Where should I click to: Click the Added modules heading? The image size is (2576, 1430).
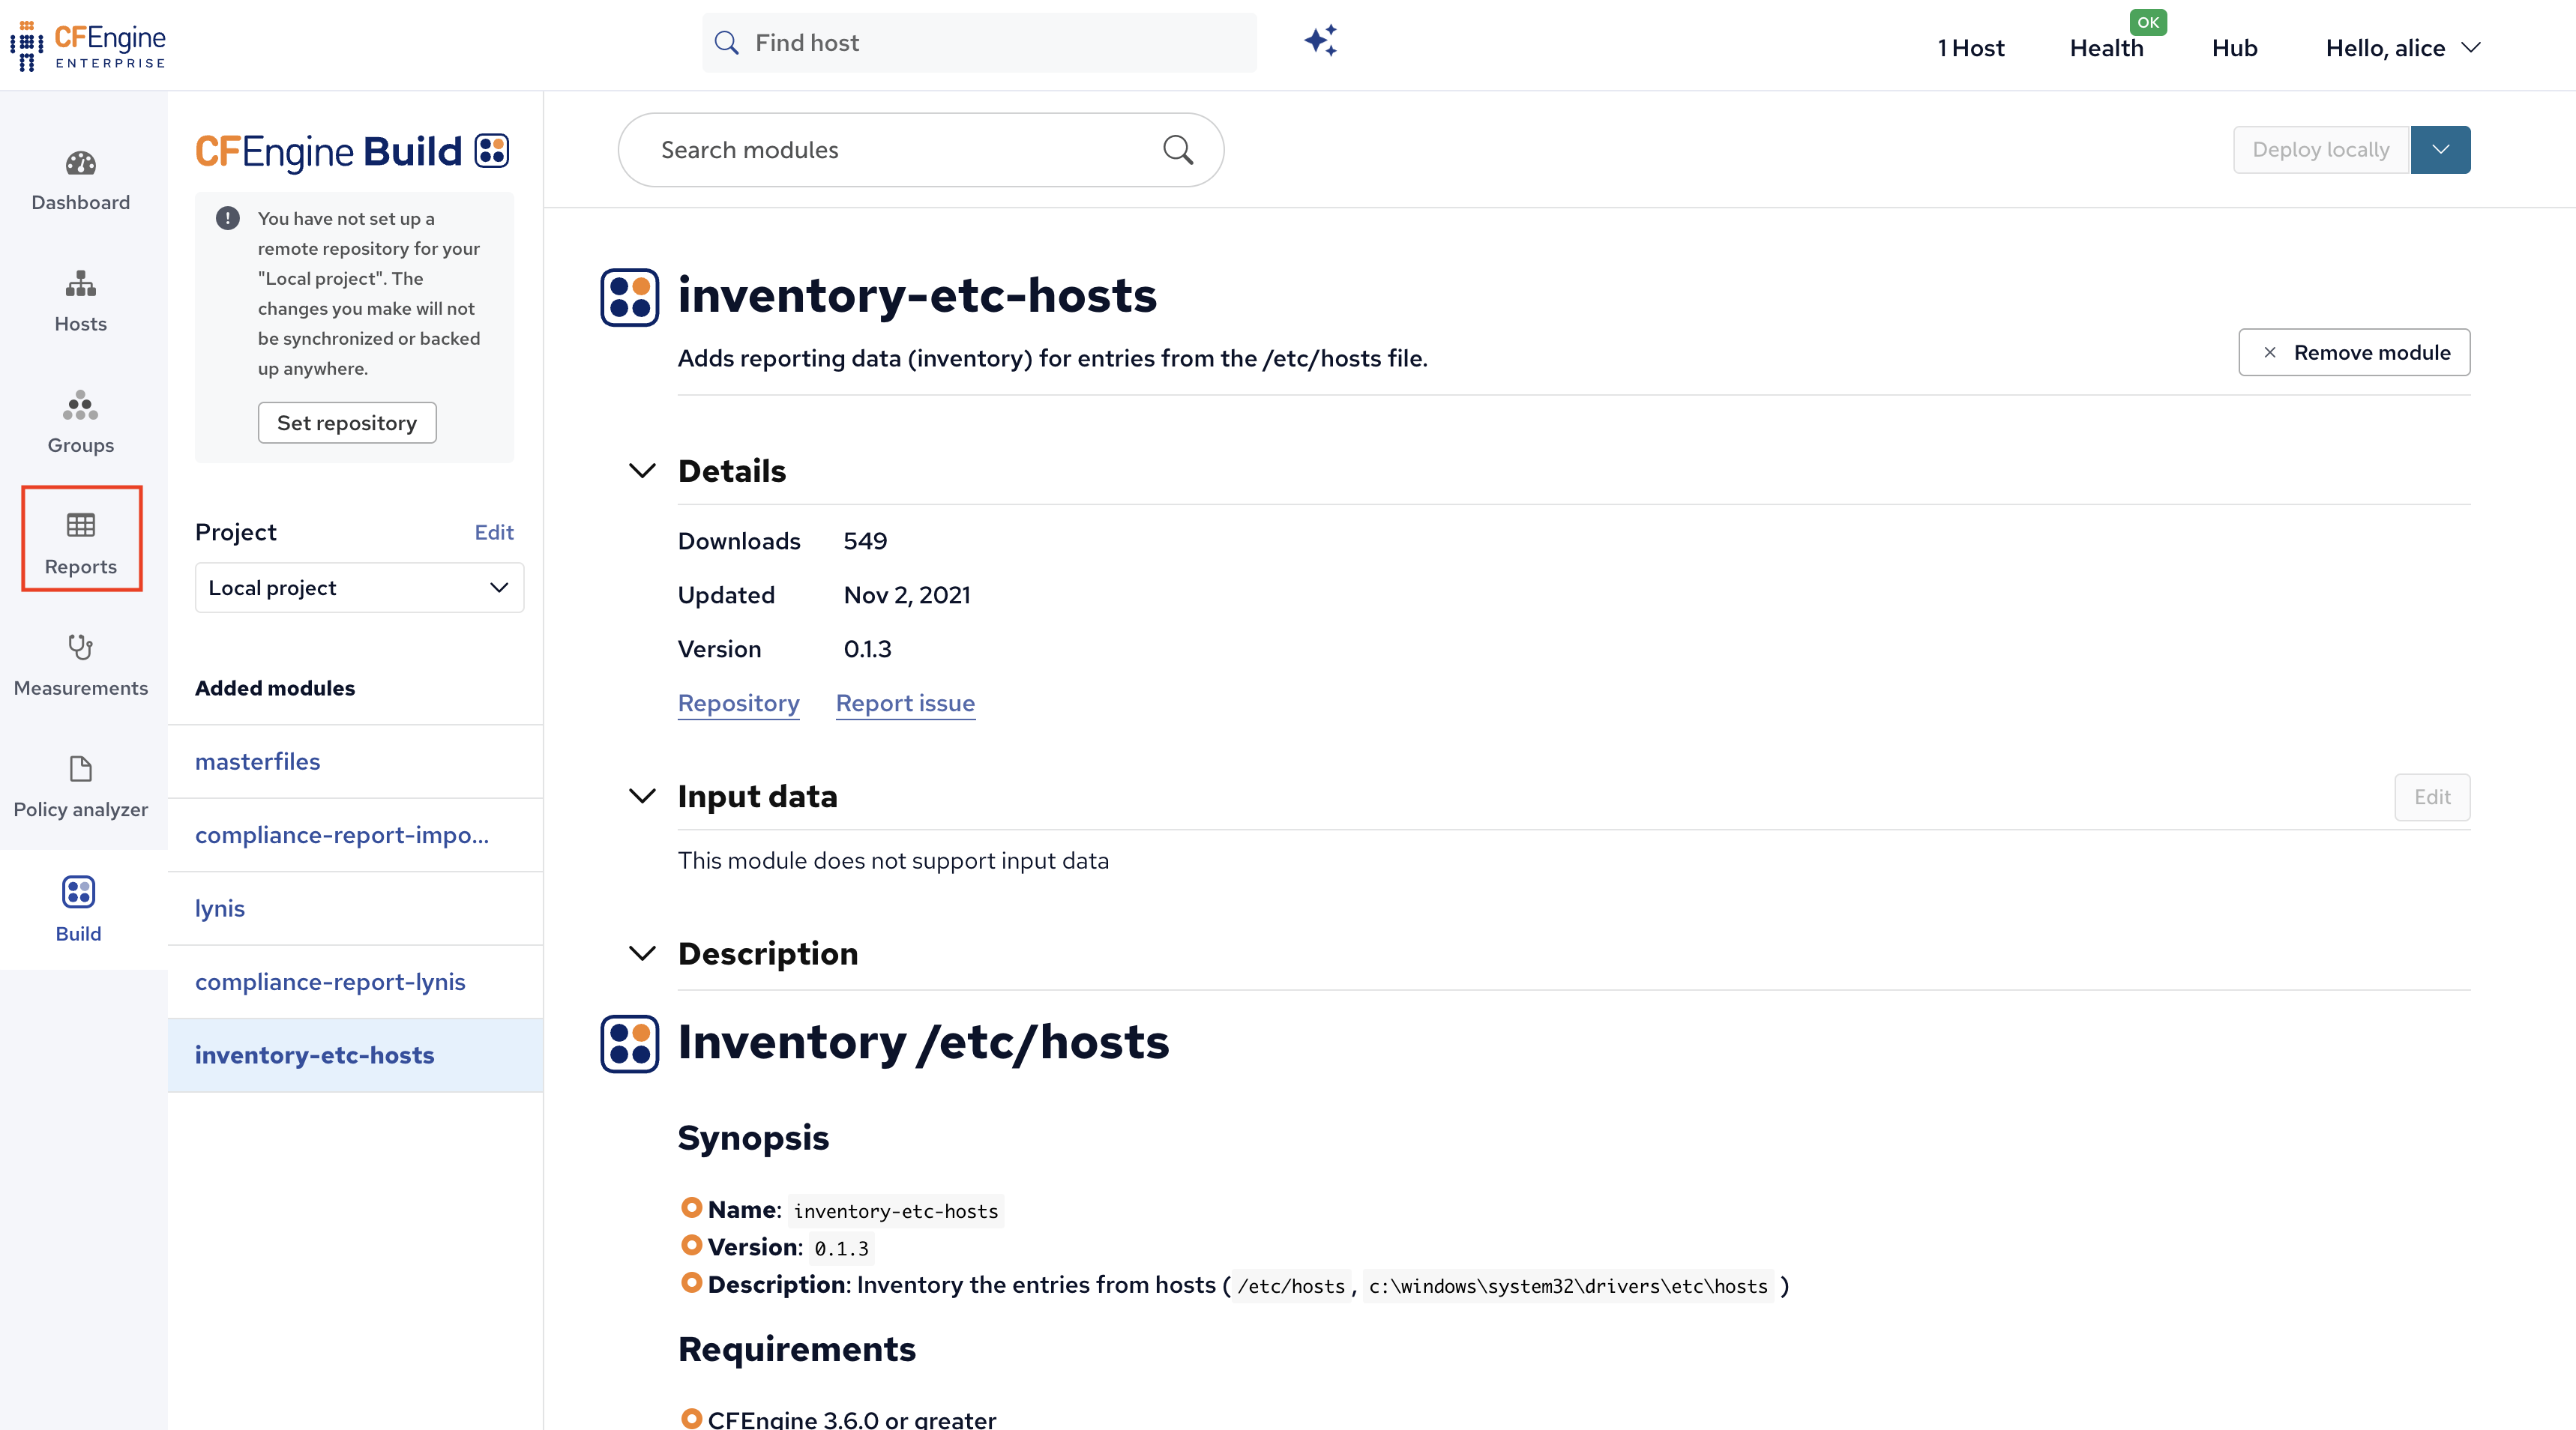point(275,688)
